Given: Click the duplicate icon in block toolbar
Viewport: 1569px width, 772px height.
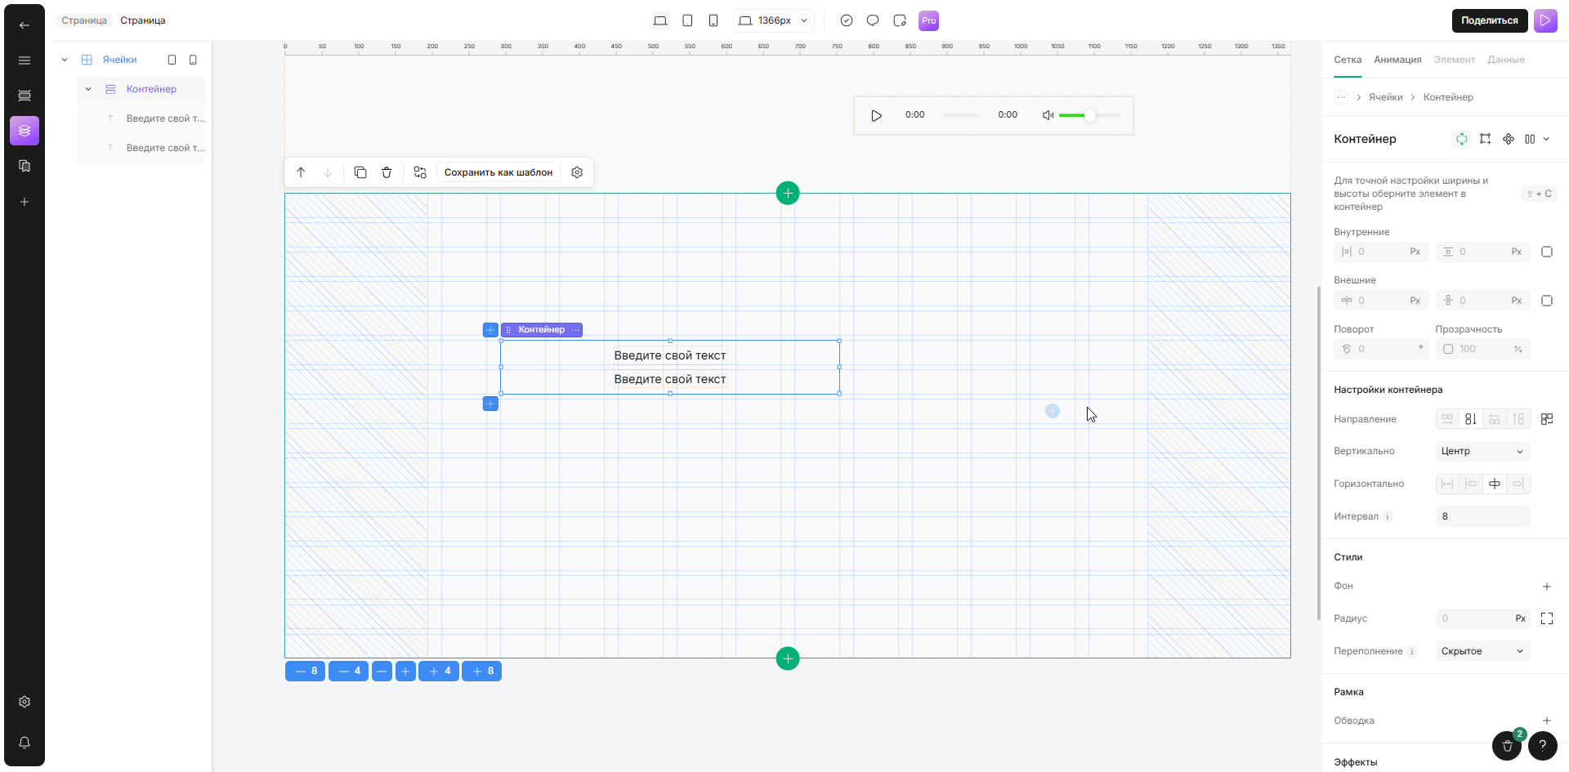Looking at the screenshot, I should pos(360,172).
